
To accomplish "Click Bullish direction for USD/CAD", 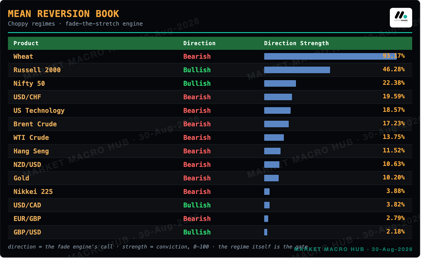I will [x=197, y=205].
